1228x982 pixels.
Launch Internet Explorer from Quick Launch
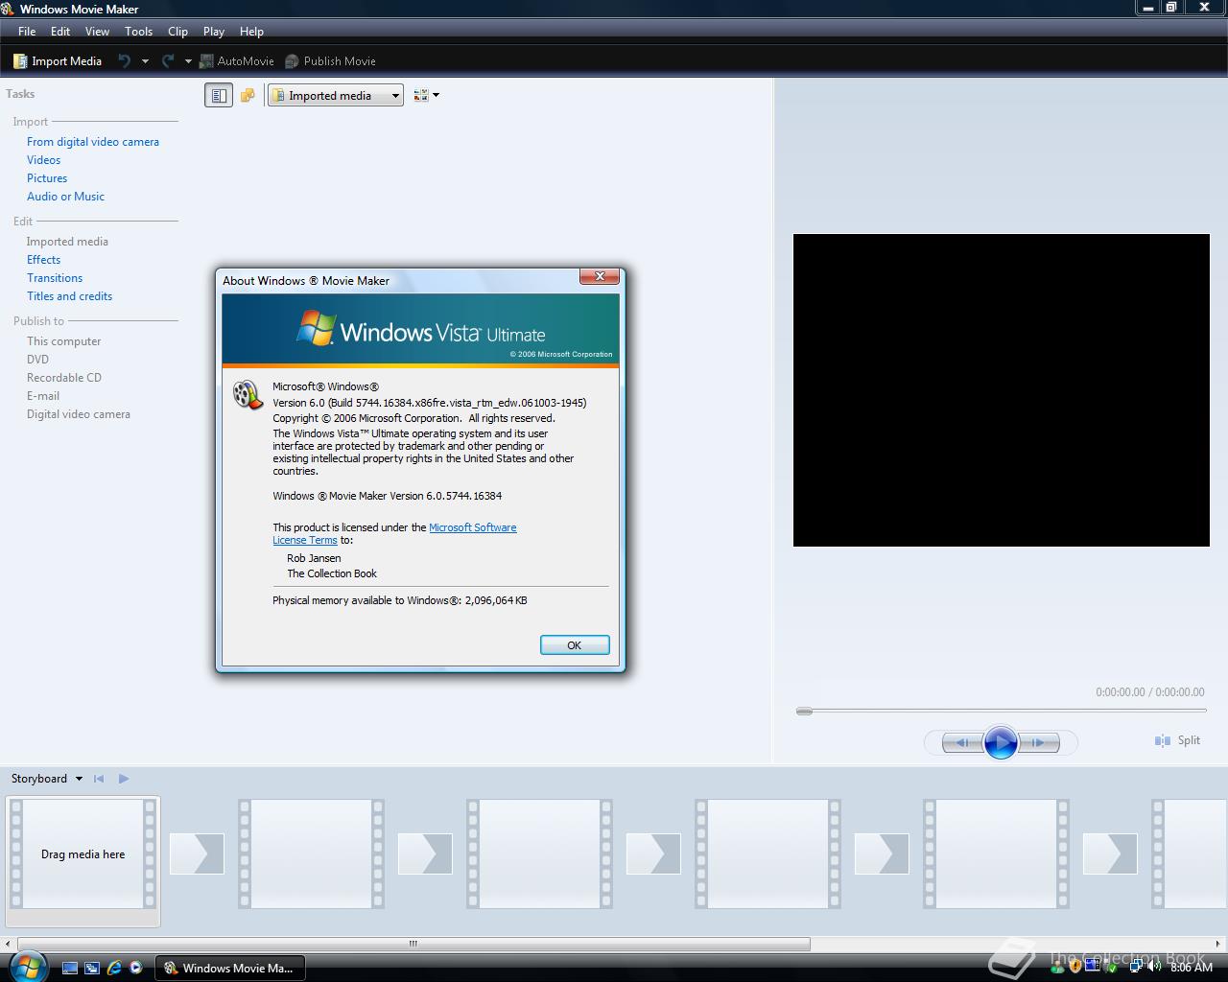(114, 968)
